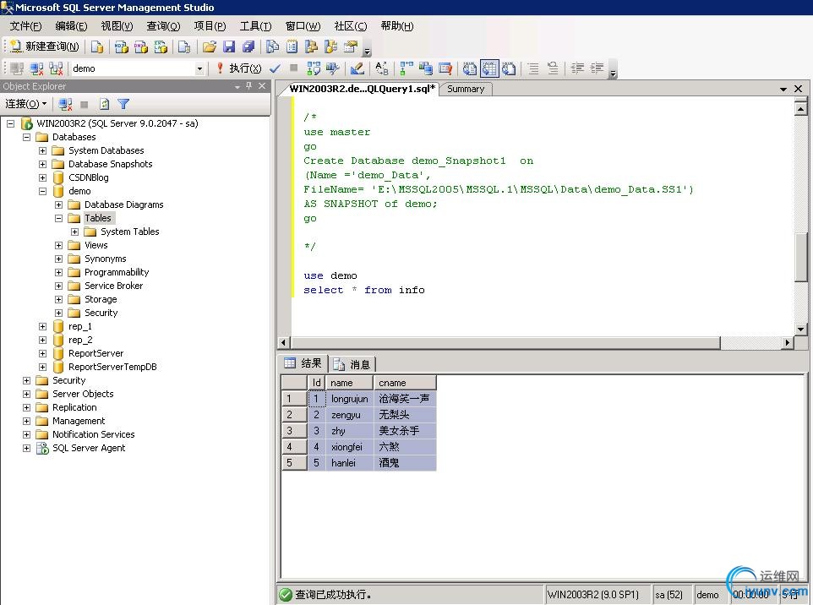Click the New Query (新建查询) toolbar button
813x605 pixels.
tap(45, 46)
